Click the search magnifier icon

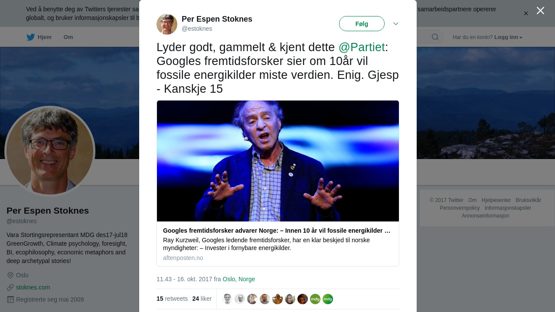click(435, 37)
